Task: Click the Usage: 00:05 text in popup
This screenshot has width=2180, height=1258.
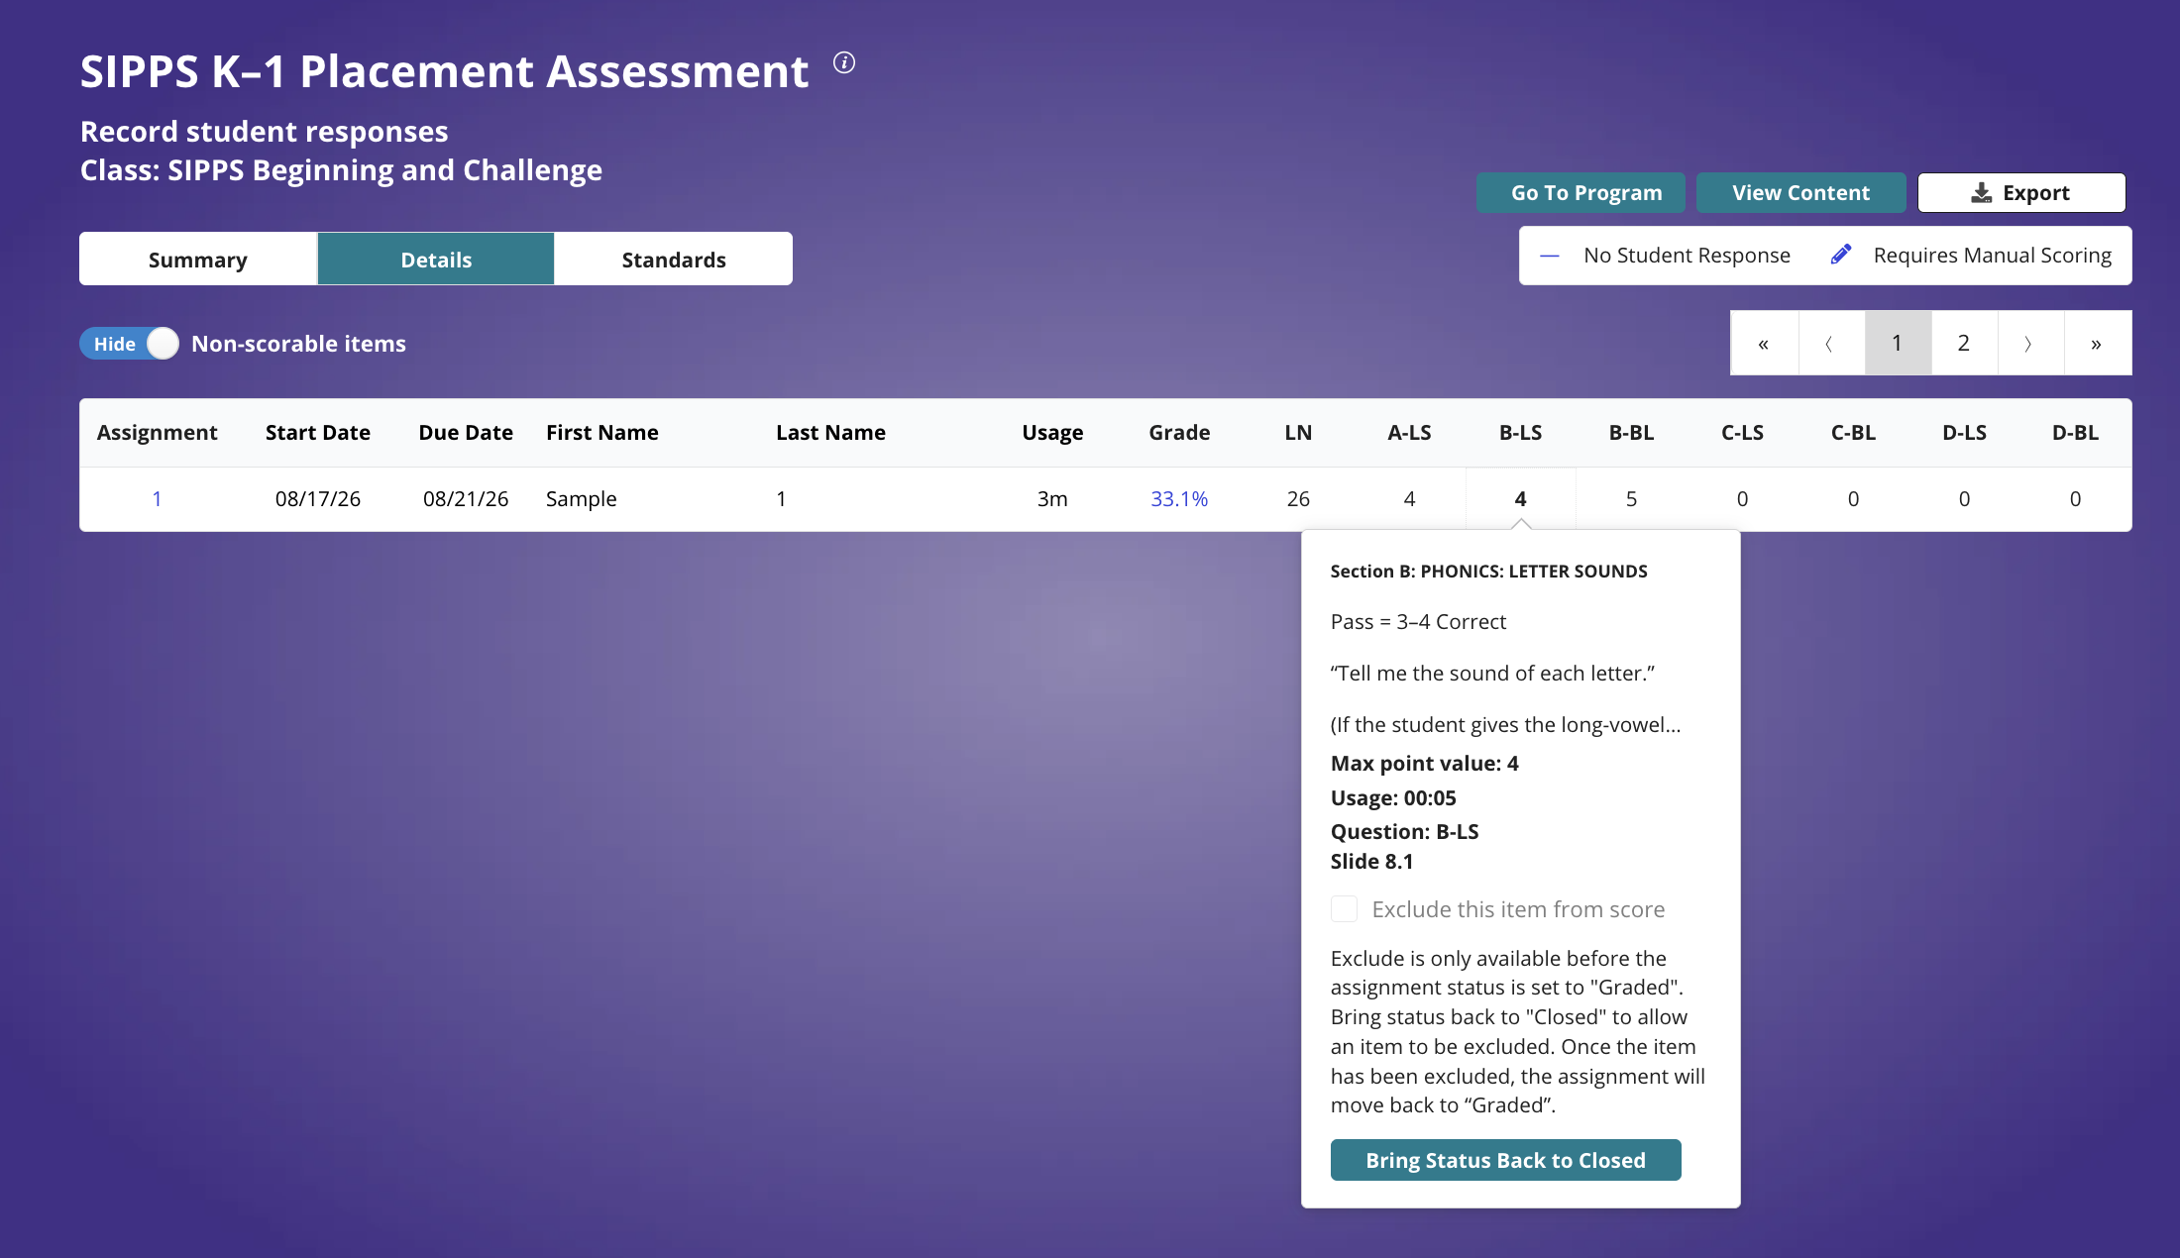Action: [x=1393, y=798]
